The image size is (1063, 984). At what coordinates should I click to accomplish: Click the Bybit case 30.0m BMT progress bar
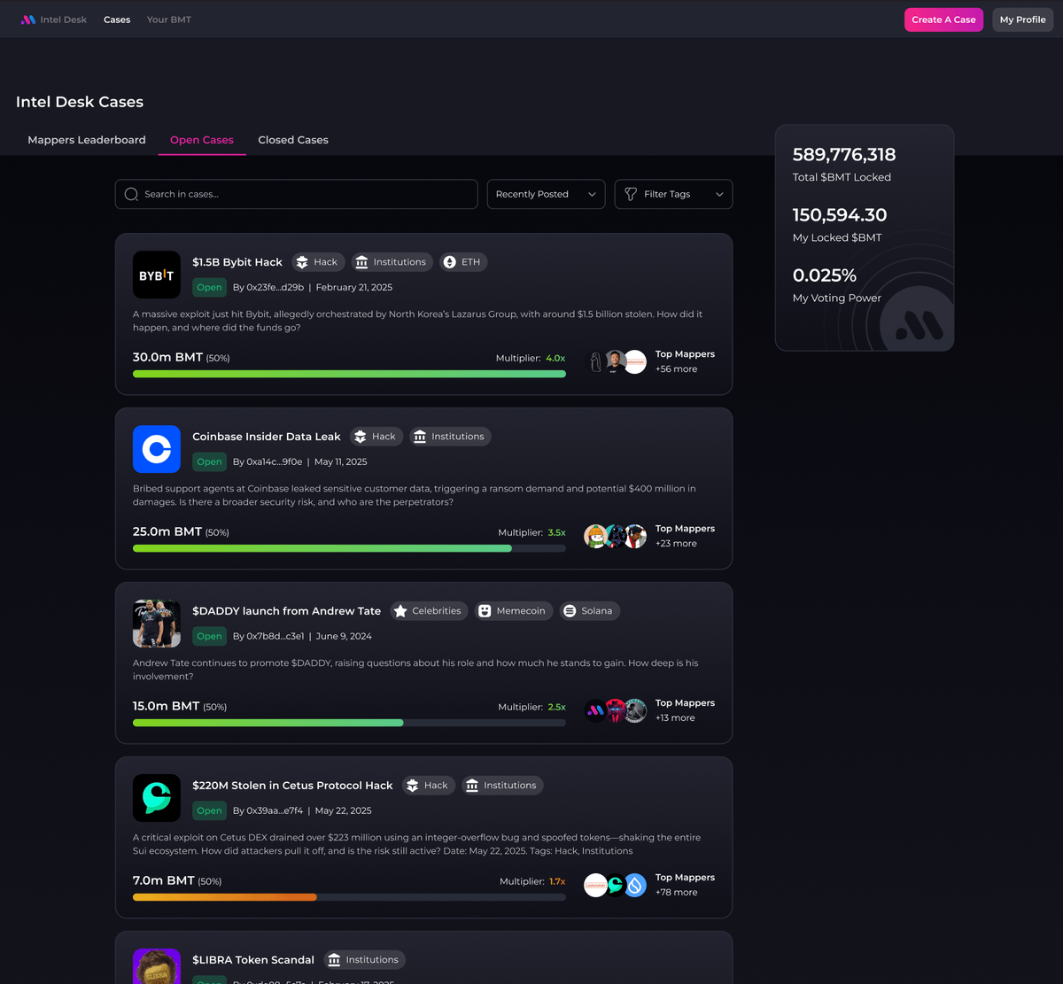pyautogui.click(x=349, y=374)
